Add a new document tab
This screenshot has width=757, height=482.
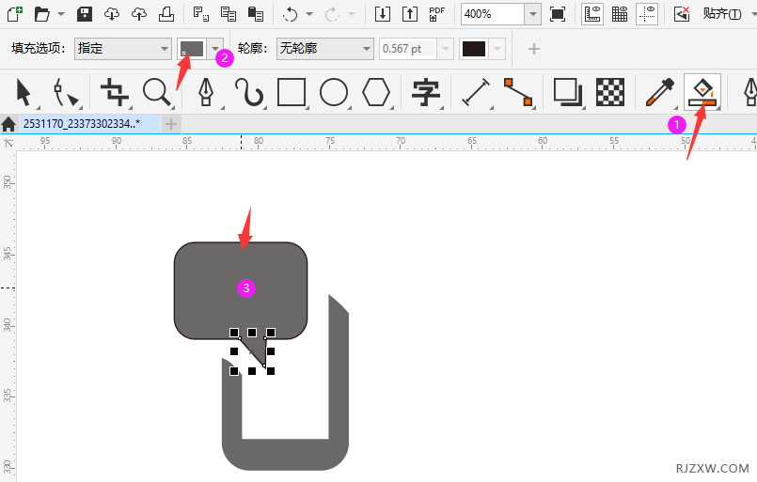point(171,124)
